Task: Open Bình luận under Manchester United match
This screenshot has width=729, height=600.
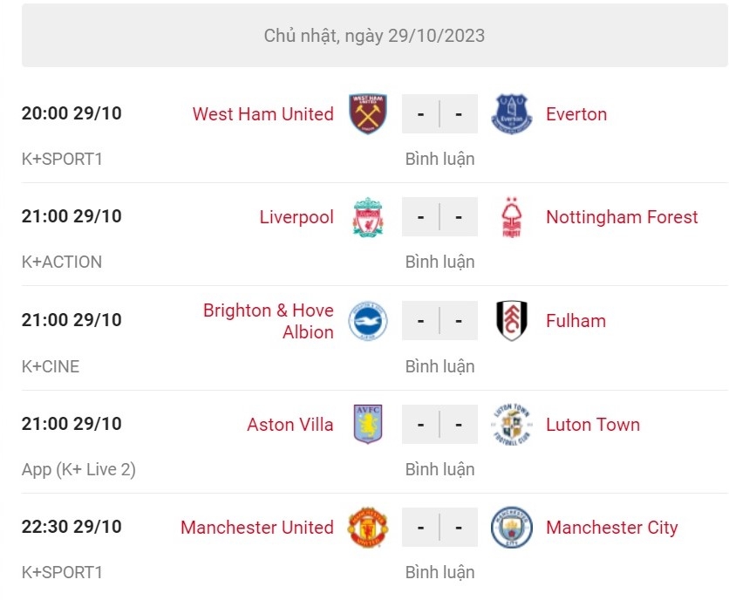Action: click(439, 573)
